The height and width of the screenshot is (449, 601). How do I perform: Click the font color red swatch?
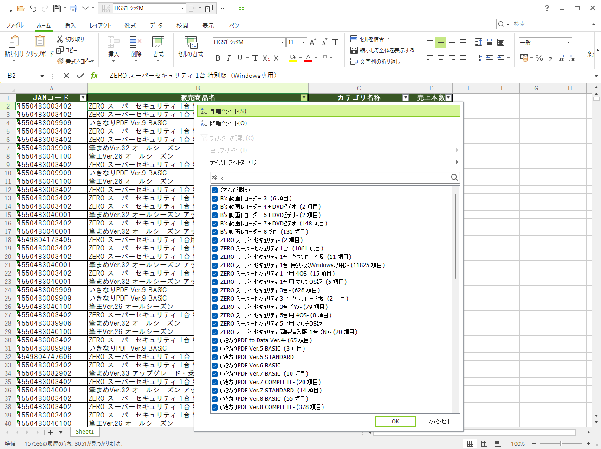(308, 58)
